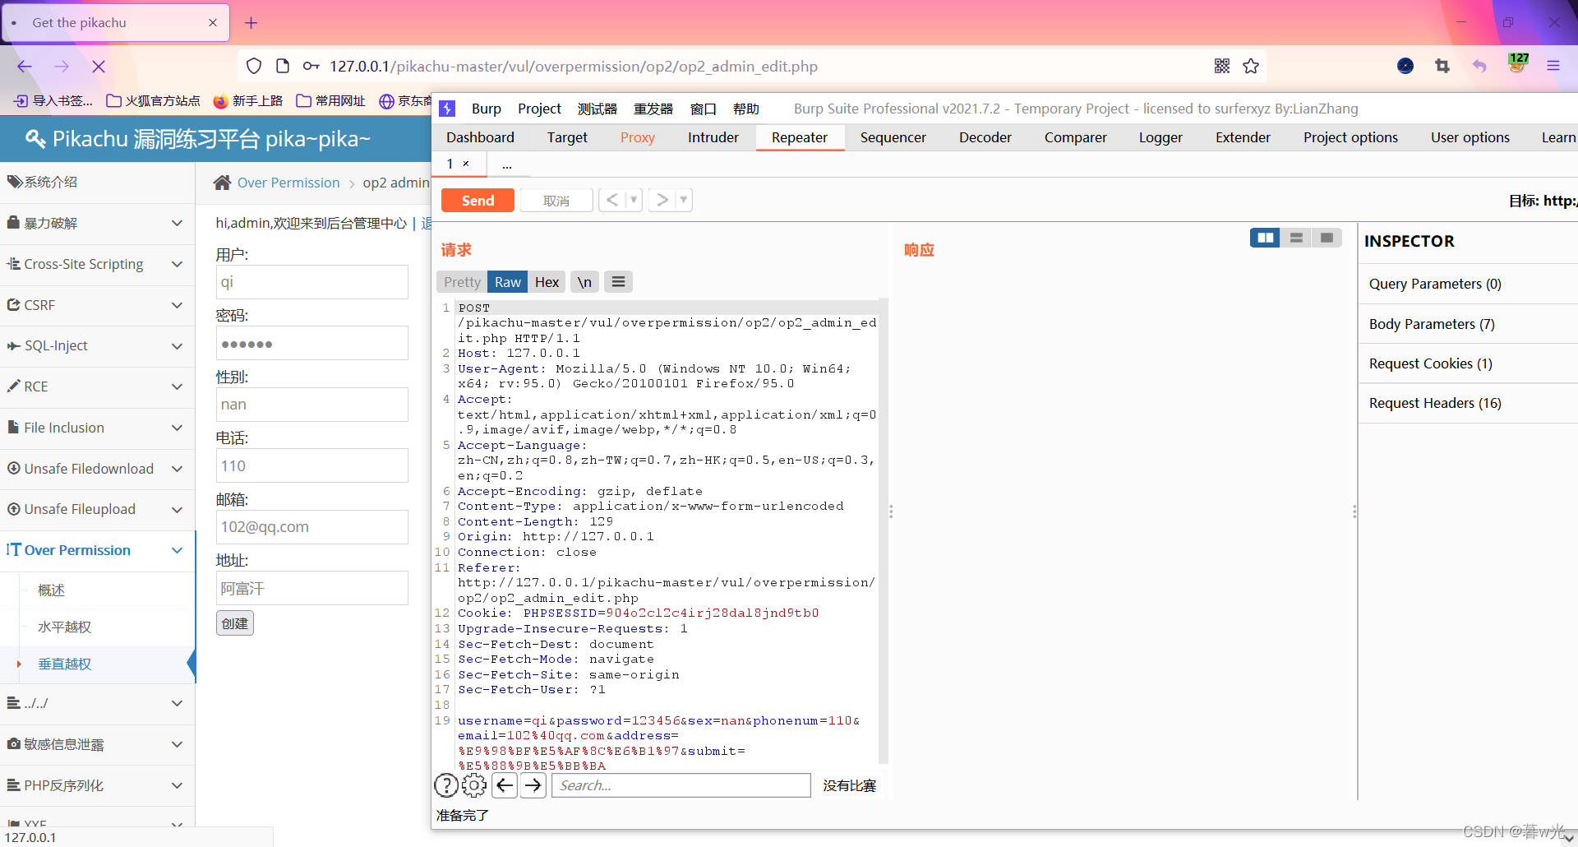Click the Pikachu key logo icon
Viewport: 1578px width, 847px height.
35,138
